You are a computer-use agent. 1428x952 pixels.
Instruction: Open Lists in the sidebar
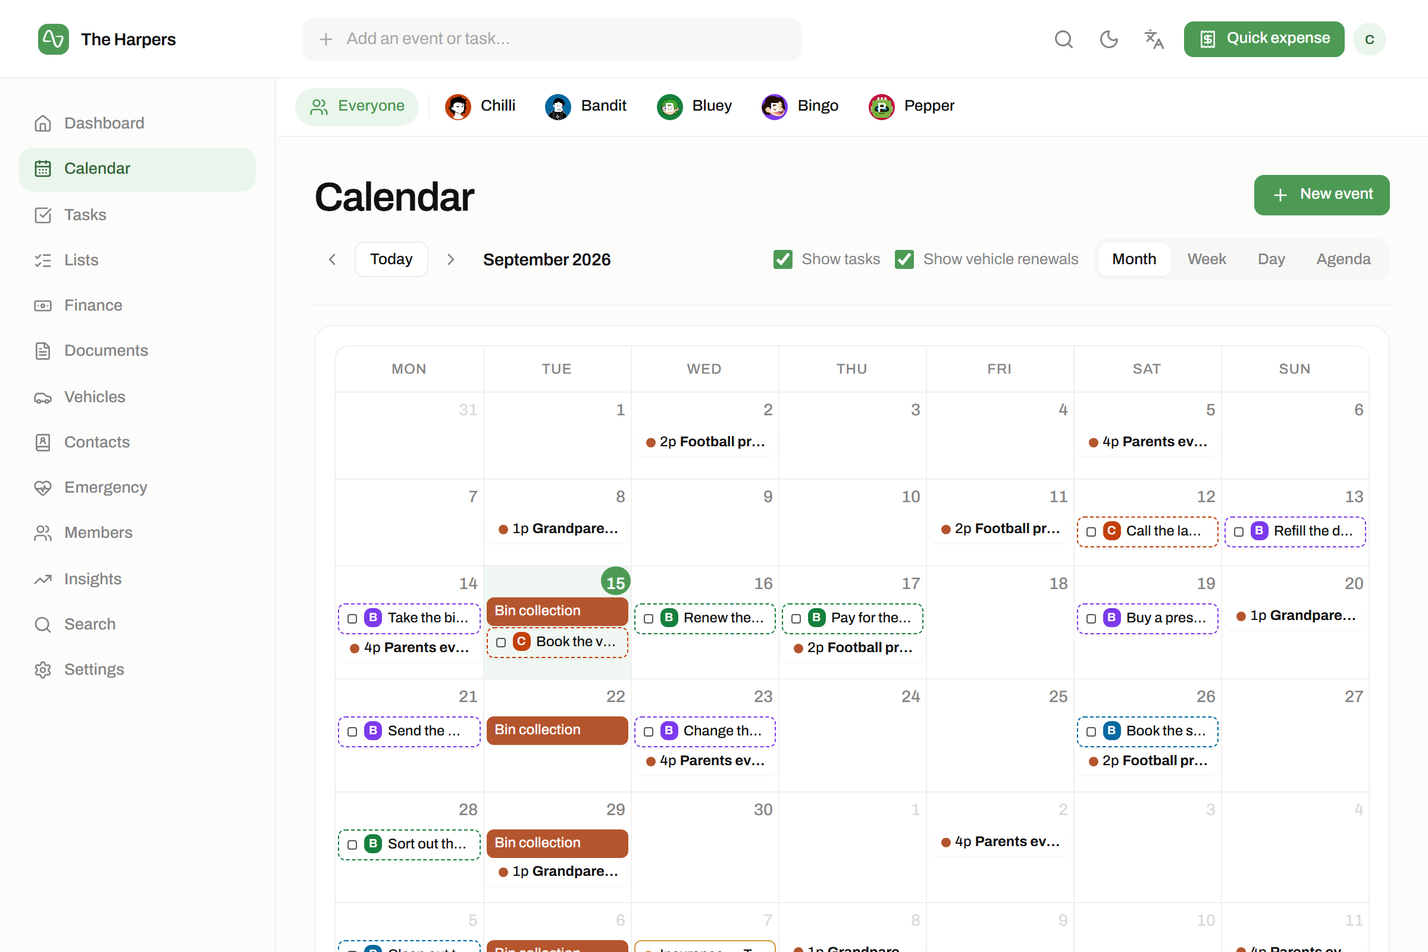point(137,260)
